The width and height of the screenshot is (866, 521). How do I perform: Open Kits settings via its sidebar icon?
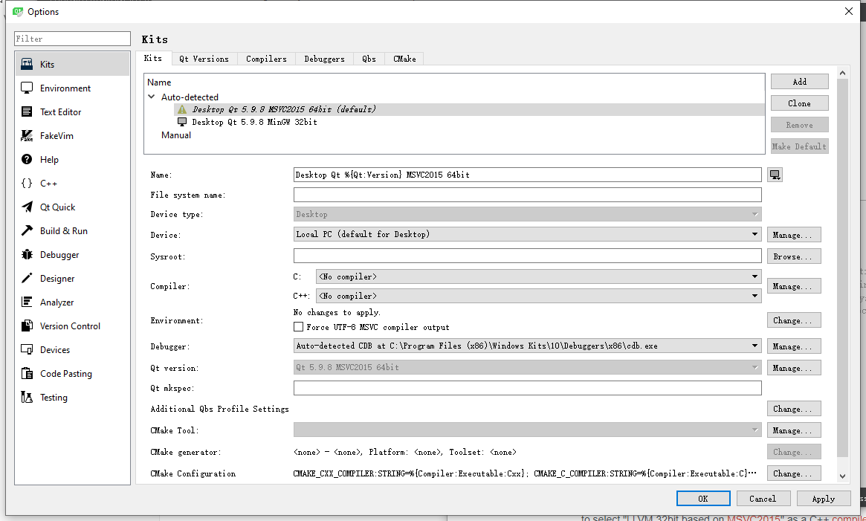click(27, 64)
